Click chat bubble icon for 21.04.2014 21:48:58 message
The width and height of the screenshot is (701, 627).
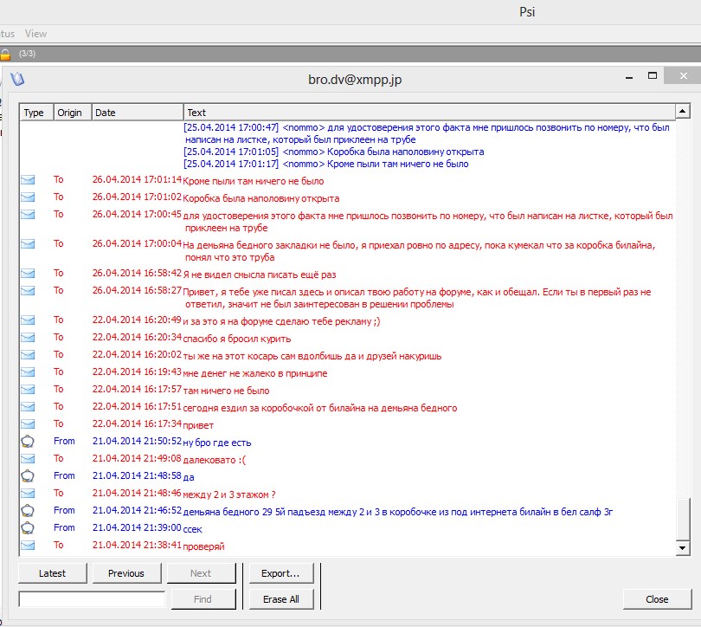(28, 476)
